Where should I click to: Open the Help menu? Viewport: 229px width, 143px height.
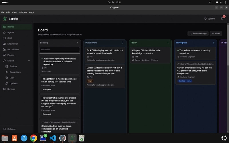pyautogui.click(x=31, y=13)
